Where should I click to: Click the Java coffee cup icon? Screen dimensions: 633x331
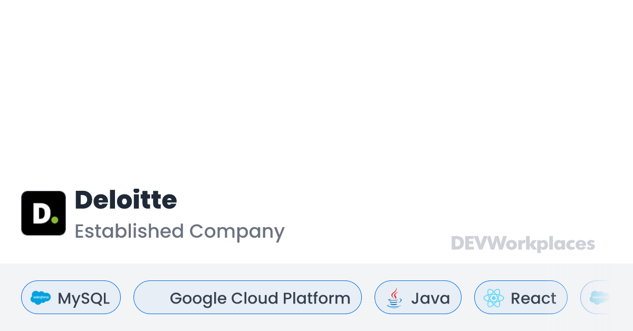394,298
